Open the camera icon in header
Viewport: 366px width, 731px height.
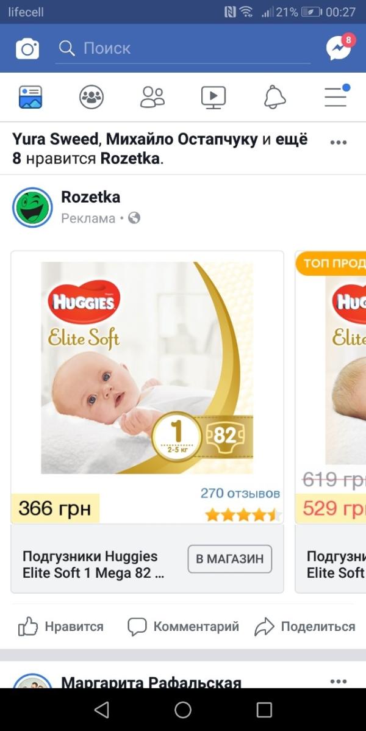27,48
